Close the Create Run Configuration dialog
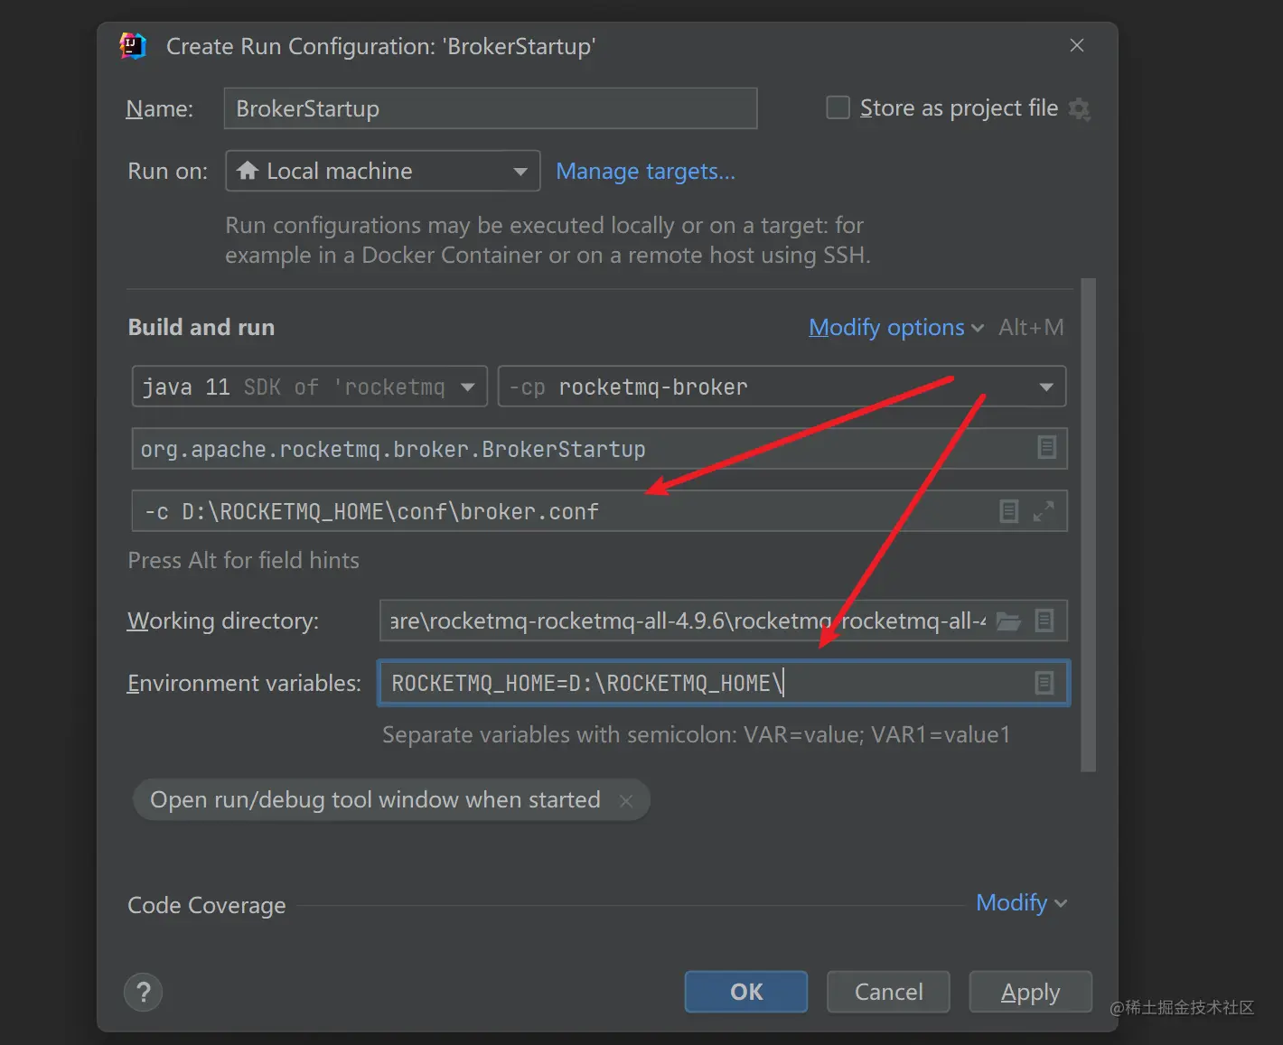This screenshot has width=1283, height=1045. click(x=1076, y=45)
